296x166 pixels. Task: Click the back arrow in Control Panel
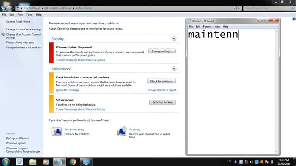(3, 8)
